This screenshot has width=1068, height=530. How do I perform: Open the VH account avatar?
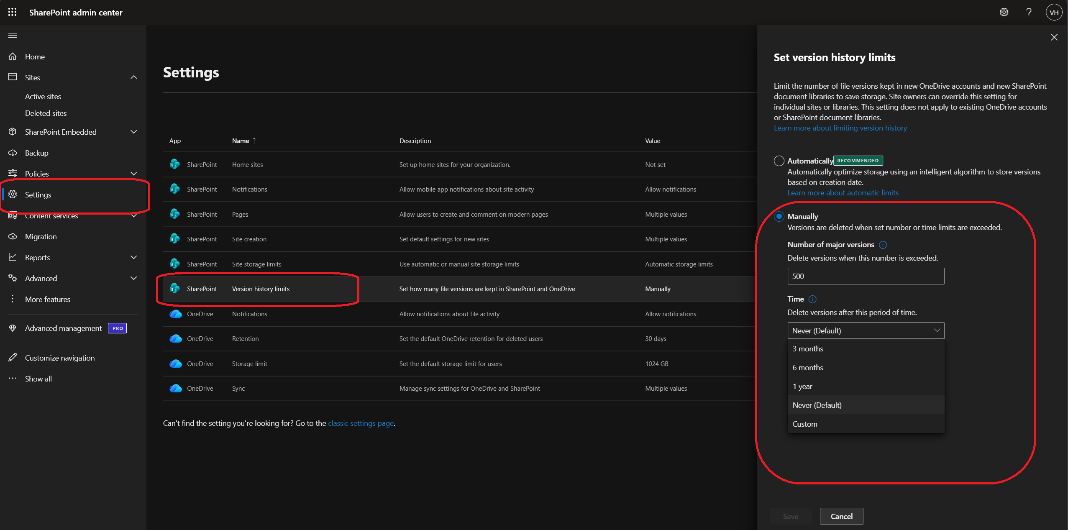[1054, 12]
